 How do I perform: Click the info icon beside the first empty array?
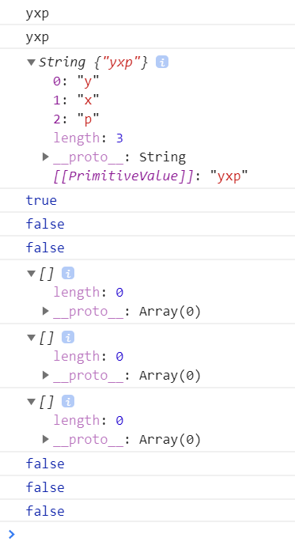(68, 273)
